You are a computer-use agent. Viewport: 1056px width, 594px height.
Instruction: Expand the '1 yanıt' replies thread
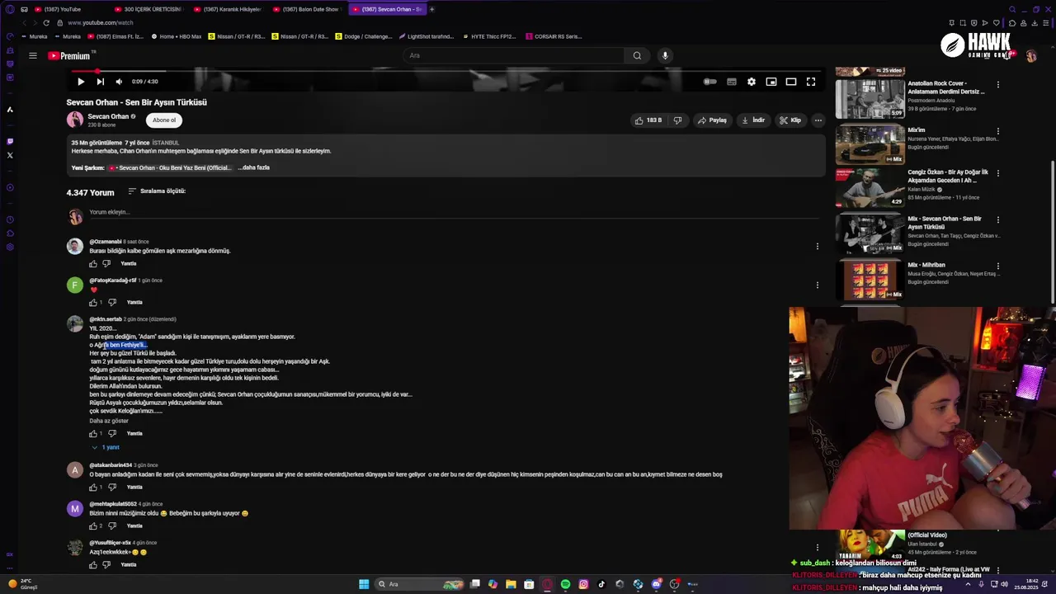(x=106, y=447)
